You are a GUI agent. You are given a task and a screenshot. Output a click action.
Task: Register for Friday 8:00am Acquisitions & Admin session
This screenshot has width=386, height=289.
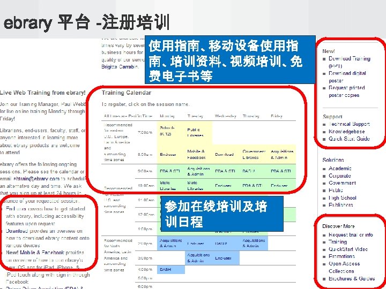click(x=282, y=154)
